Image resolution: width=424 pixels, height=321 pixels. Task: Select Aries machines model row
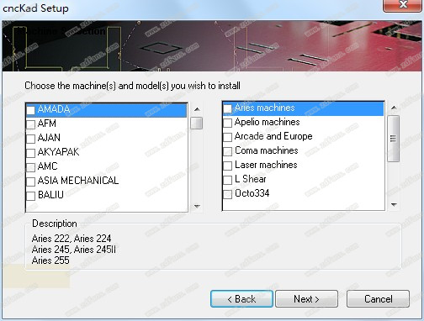click(x=303, y=108)
